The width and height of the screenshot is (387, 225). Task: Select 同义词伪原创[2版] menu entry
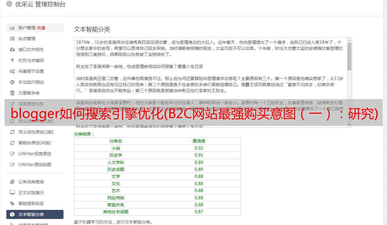coord(35,132)
